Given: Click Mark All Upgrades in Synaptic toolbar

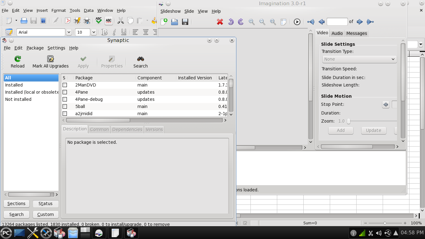Looking at the screenshot, I should (50, 62).
